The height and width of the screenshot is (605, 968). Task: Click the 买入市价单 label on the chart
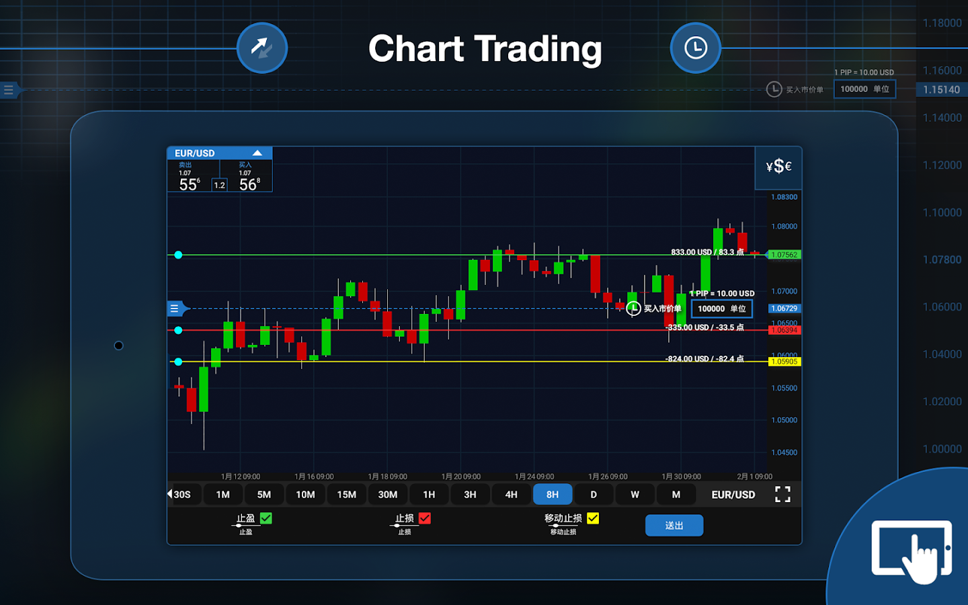(x=662, y=309)
